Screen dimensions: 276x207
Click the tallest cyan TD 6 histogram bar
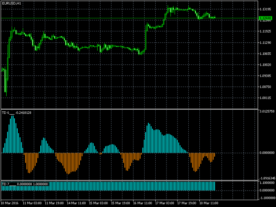(x=13, y=134)
